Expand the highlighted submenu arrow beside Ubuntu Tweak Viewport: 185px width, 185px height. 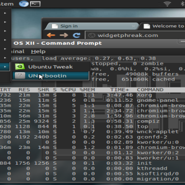tap(5, 67)
